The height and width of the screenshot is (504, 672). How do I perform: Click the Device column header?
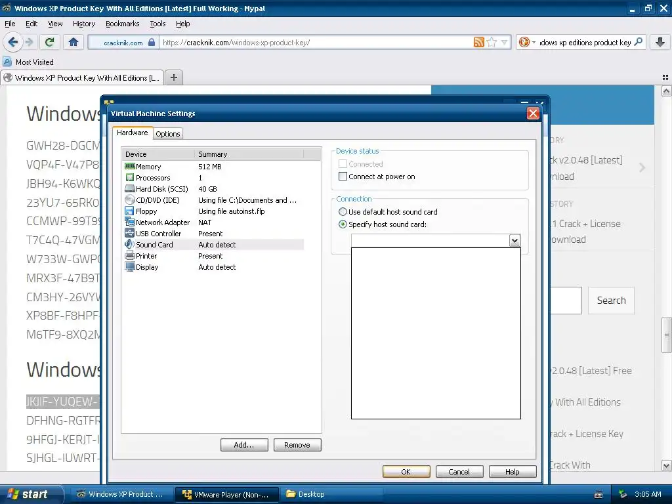158,154
